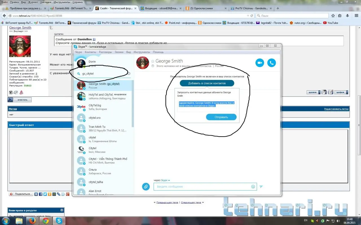Open a new Firefox tab
The height and width of the screenshot is (225, 361).
278,8
